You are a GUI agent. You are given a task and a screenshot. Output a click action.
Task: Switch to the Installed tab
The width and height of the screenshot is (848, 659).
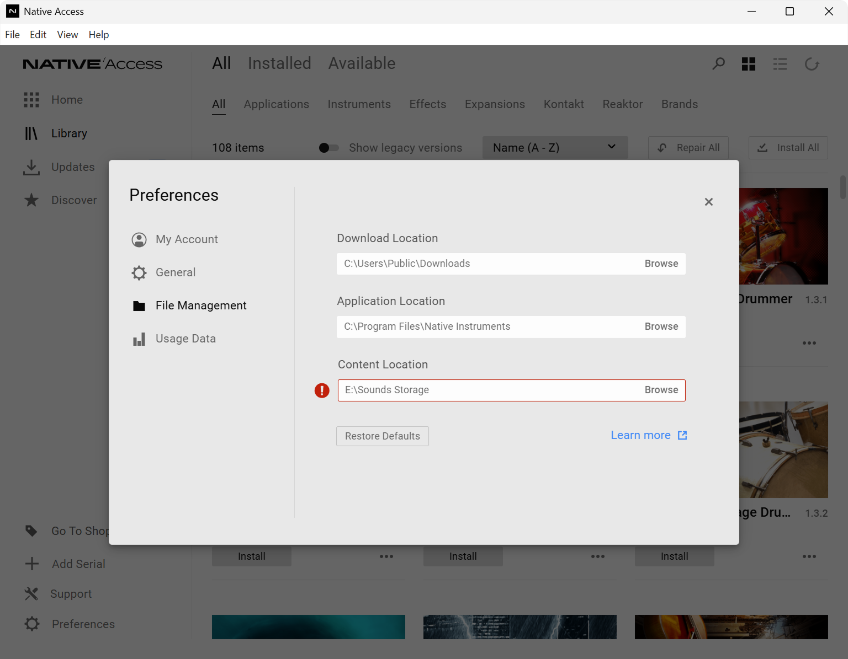(x=279, y=63)
